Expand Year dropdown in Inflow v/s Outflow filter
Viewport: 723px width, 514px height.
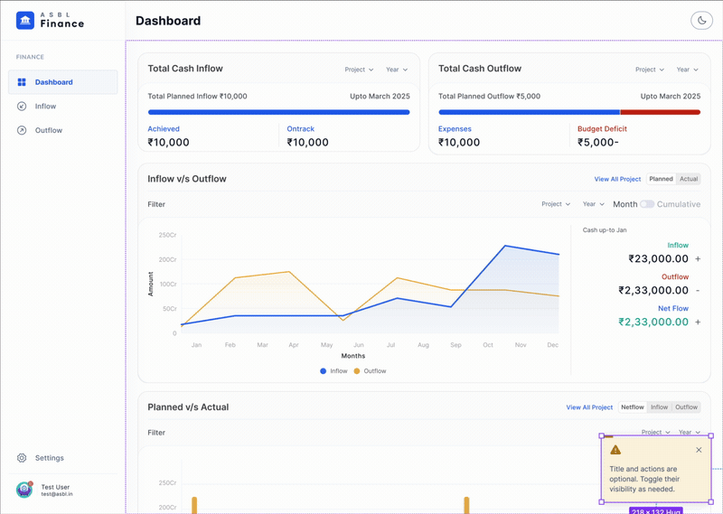(x=593, y=204)
